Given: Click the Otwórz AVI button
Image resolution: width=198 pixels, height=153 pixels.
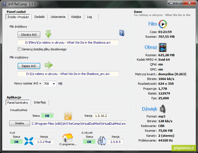Looking at the screenshot, I should [x=29, y=35].
